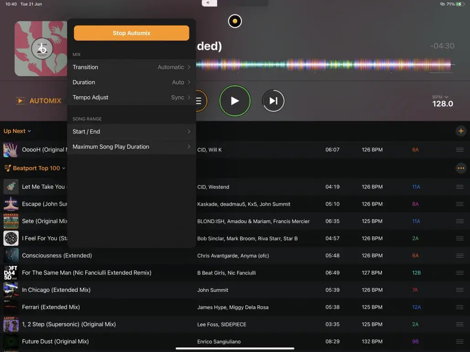Tap the battery indicator in status bar
Screen dimensions: 470x352
pyautogui.click(x=460, y=4)
